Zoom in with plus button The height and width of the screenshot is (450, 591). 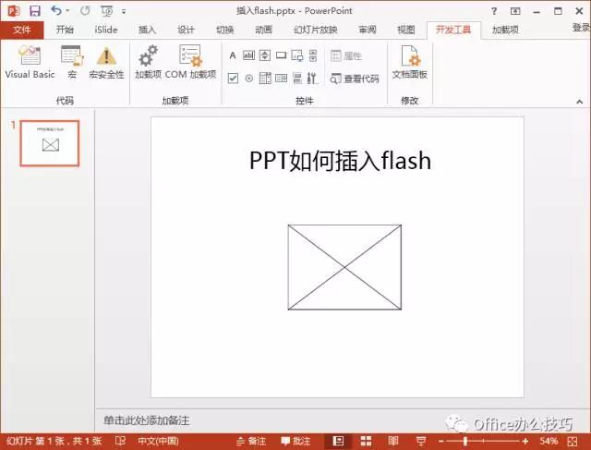pos(525,441)
